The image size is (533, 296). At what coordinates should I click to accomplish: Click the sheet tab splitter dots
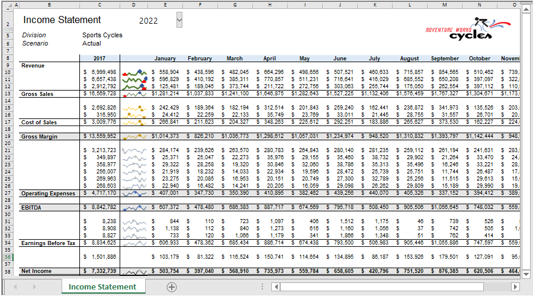262,287
